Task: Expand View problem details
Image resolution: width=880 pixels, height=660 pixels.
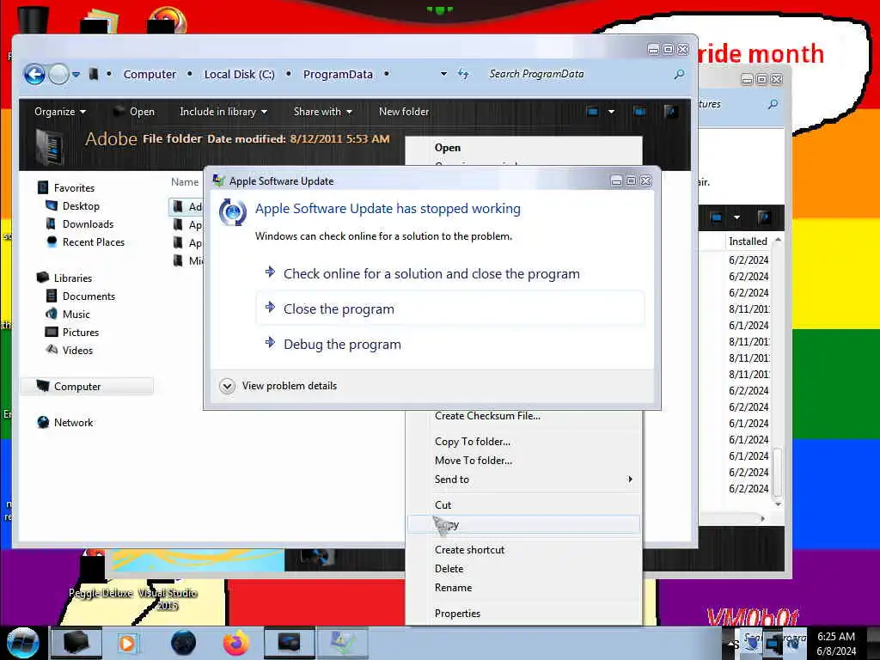Action: point(278,386)
